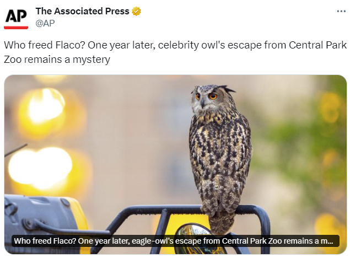Viewport: 350px width, 258px height.
Task: Open the three-dot more options menu
Action: click(x=341, y=11)
